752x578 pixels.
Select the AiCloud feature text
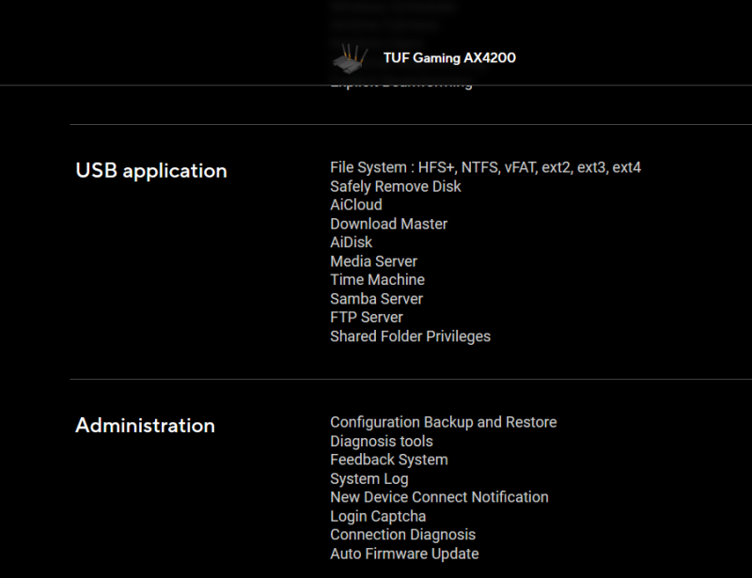click(356, 205)
